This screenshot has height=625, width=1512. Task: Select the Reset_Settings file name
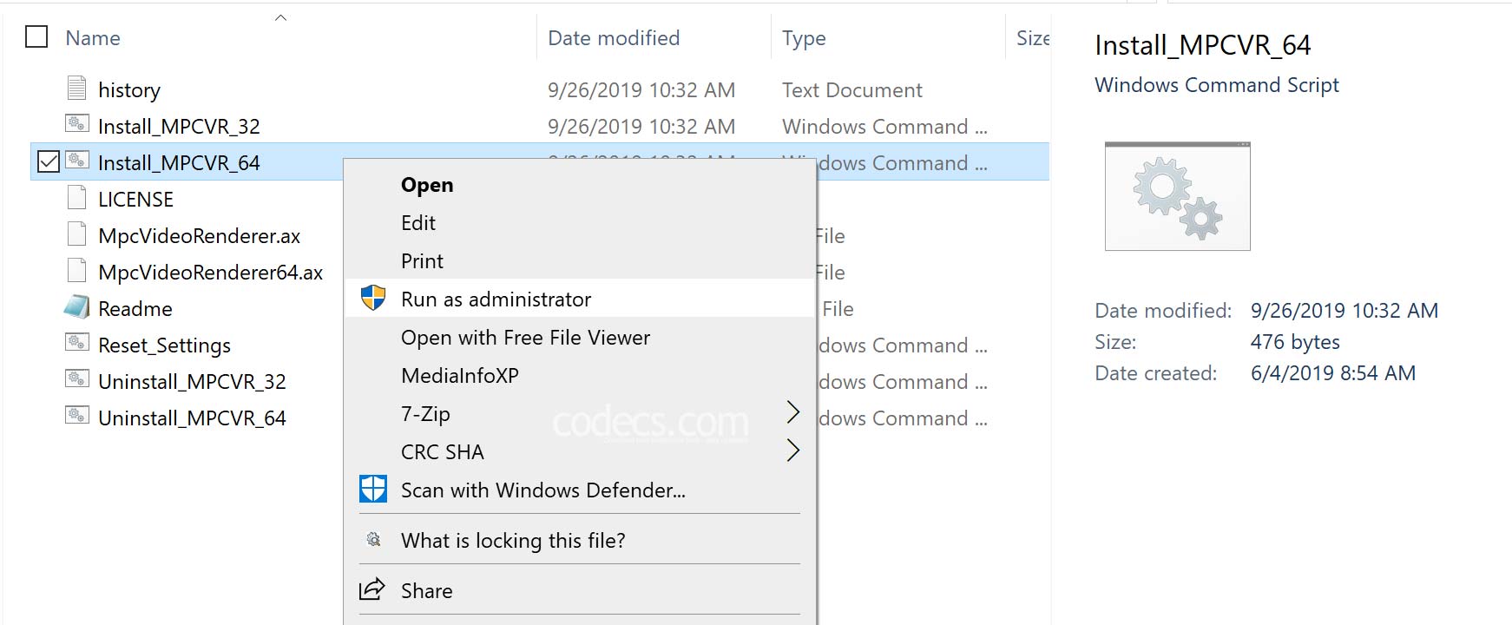pyautogui.click(x=164, y=345)
